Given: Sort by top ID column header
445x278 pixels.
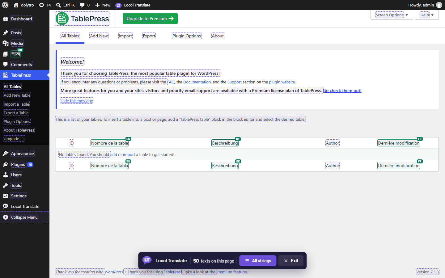Looking at the screenshot, I should click(71, 143).
